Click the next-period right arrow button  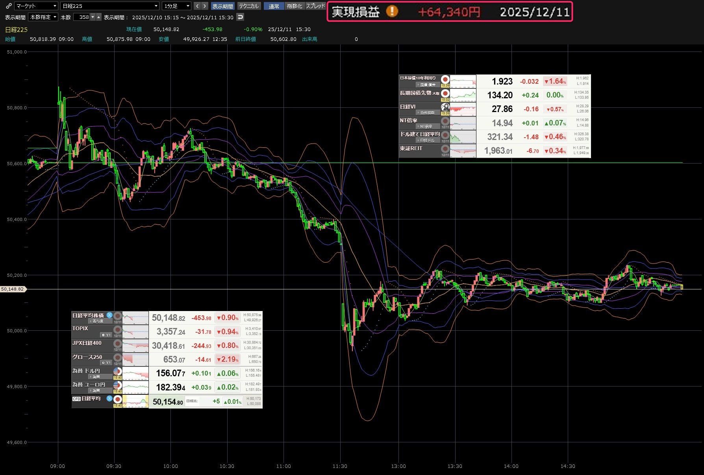204,6
